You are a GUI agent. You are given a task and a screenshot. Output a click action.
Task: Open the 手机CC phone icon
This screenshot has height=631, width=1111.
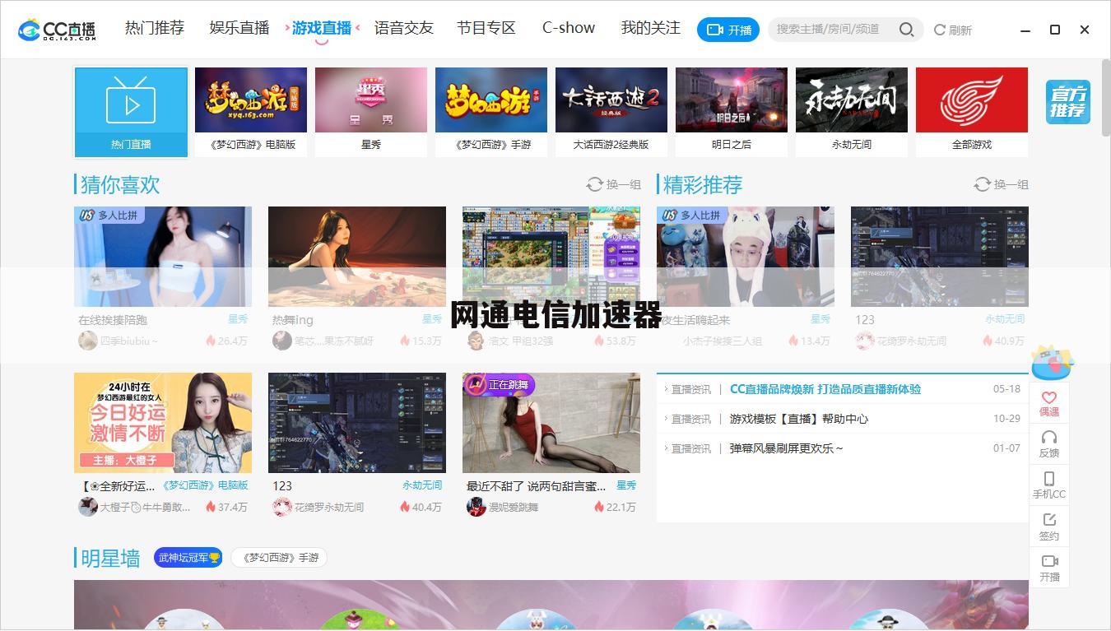(x=1049, y=485)
